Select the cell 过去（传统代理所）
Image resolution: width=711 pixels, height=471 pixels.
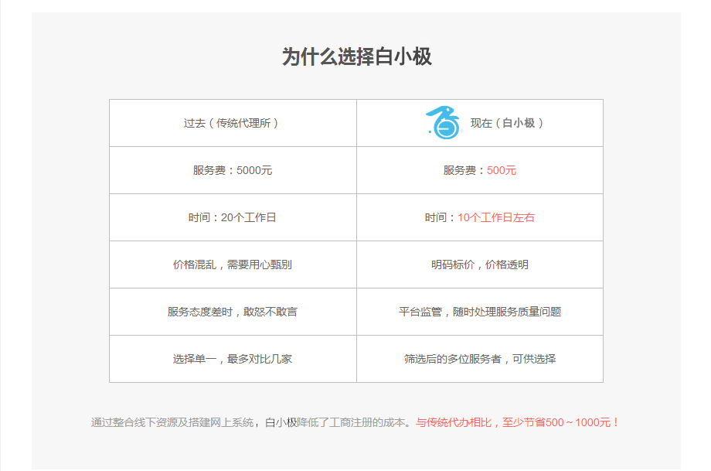click(x=233, y=123)
